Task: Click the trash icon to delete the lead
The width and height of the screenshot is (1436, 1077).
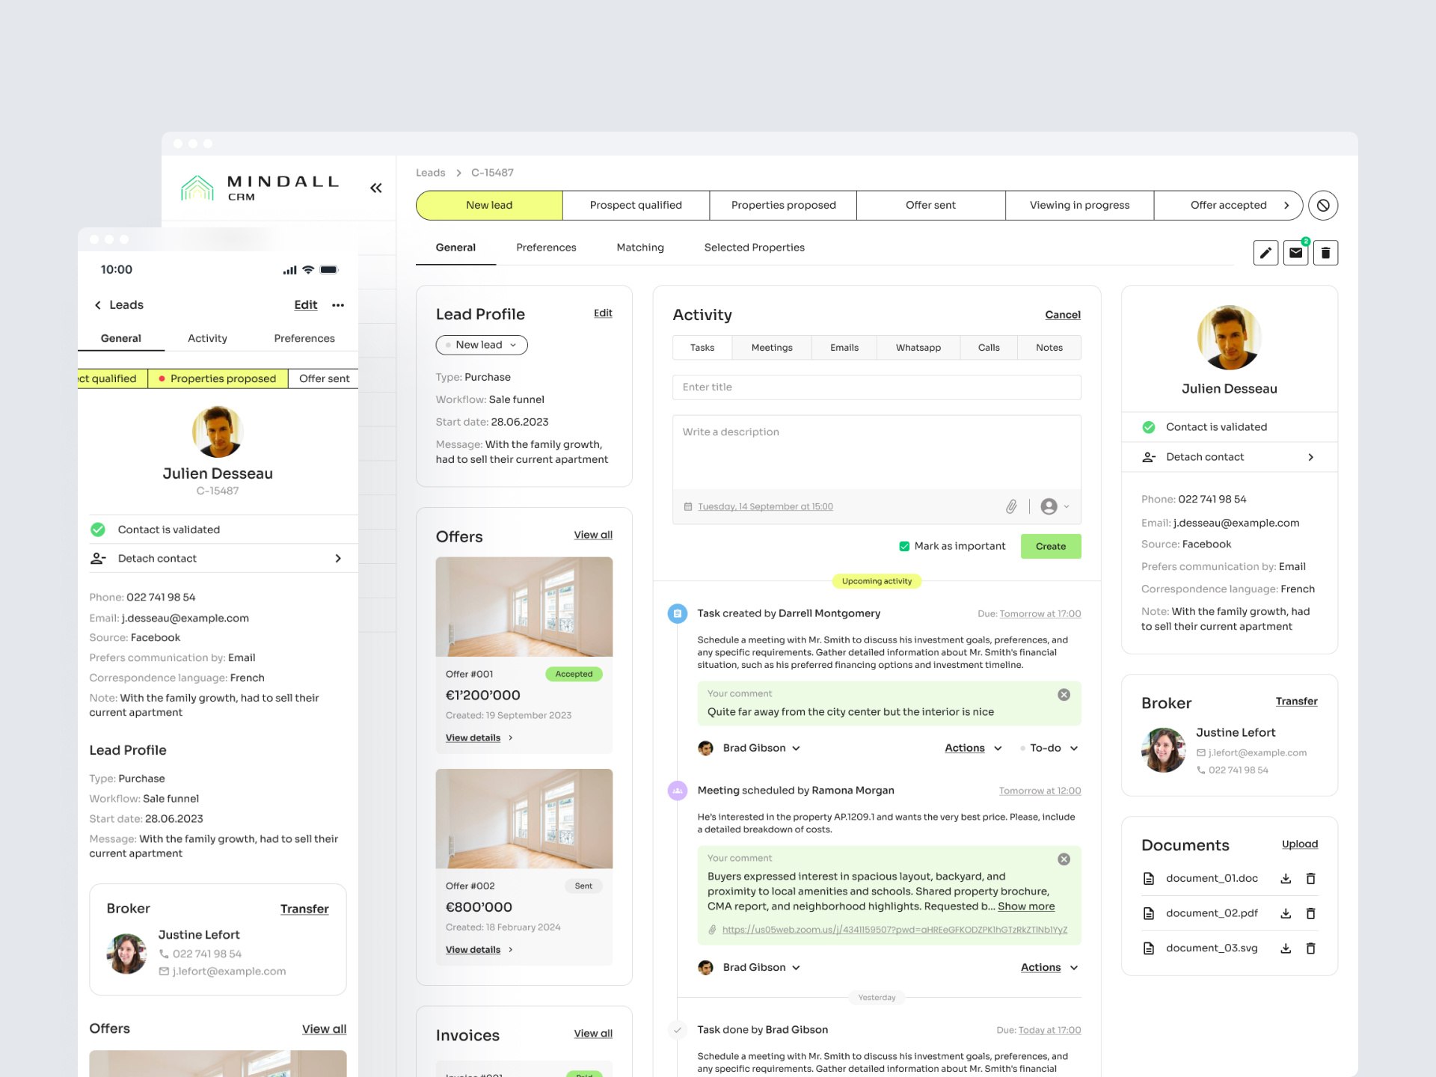Action: (1325, 253)
